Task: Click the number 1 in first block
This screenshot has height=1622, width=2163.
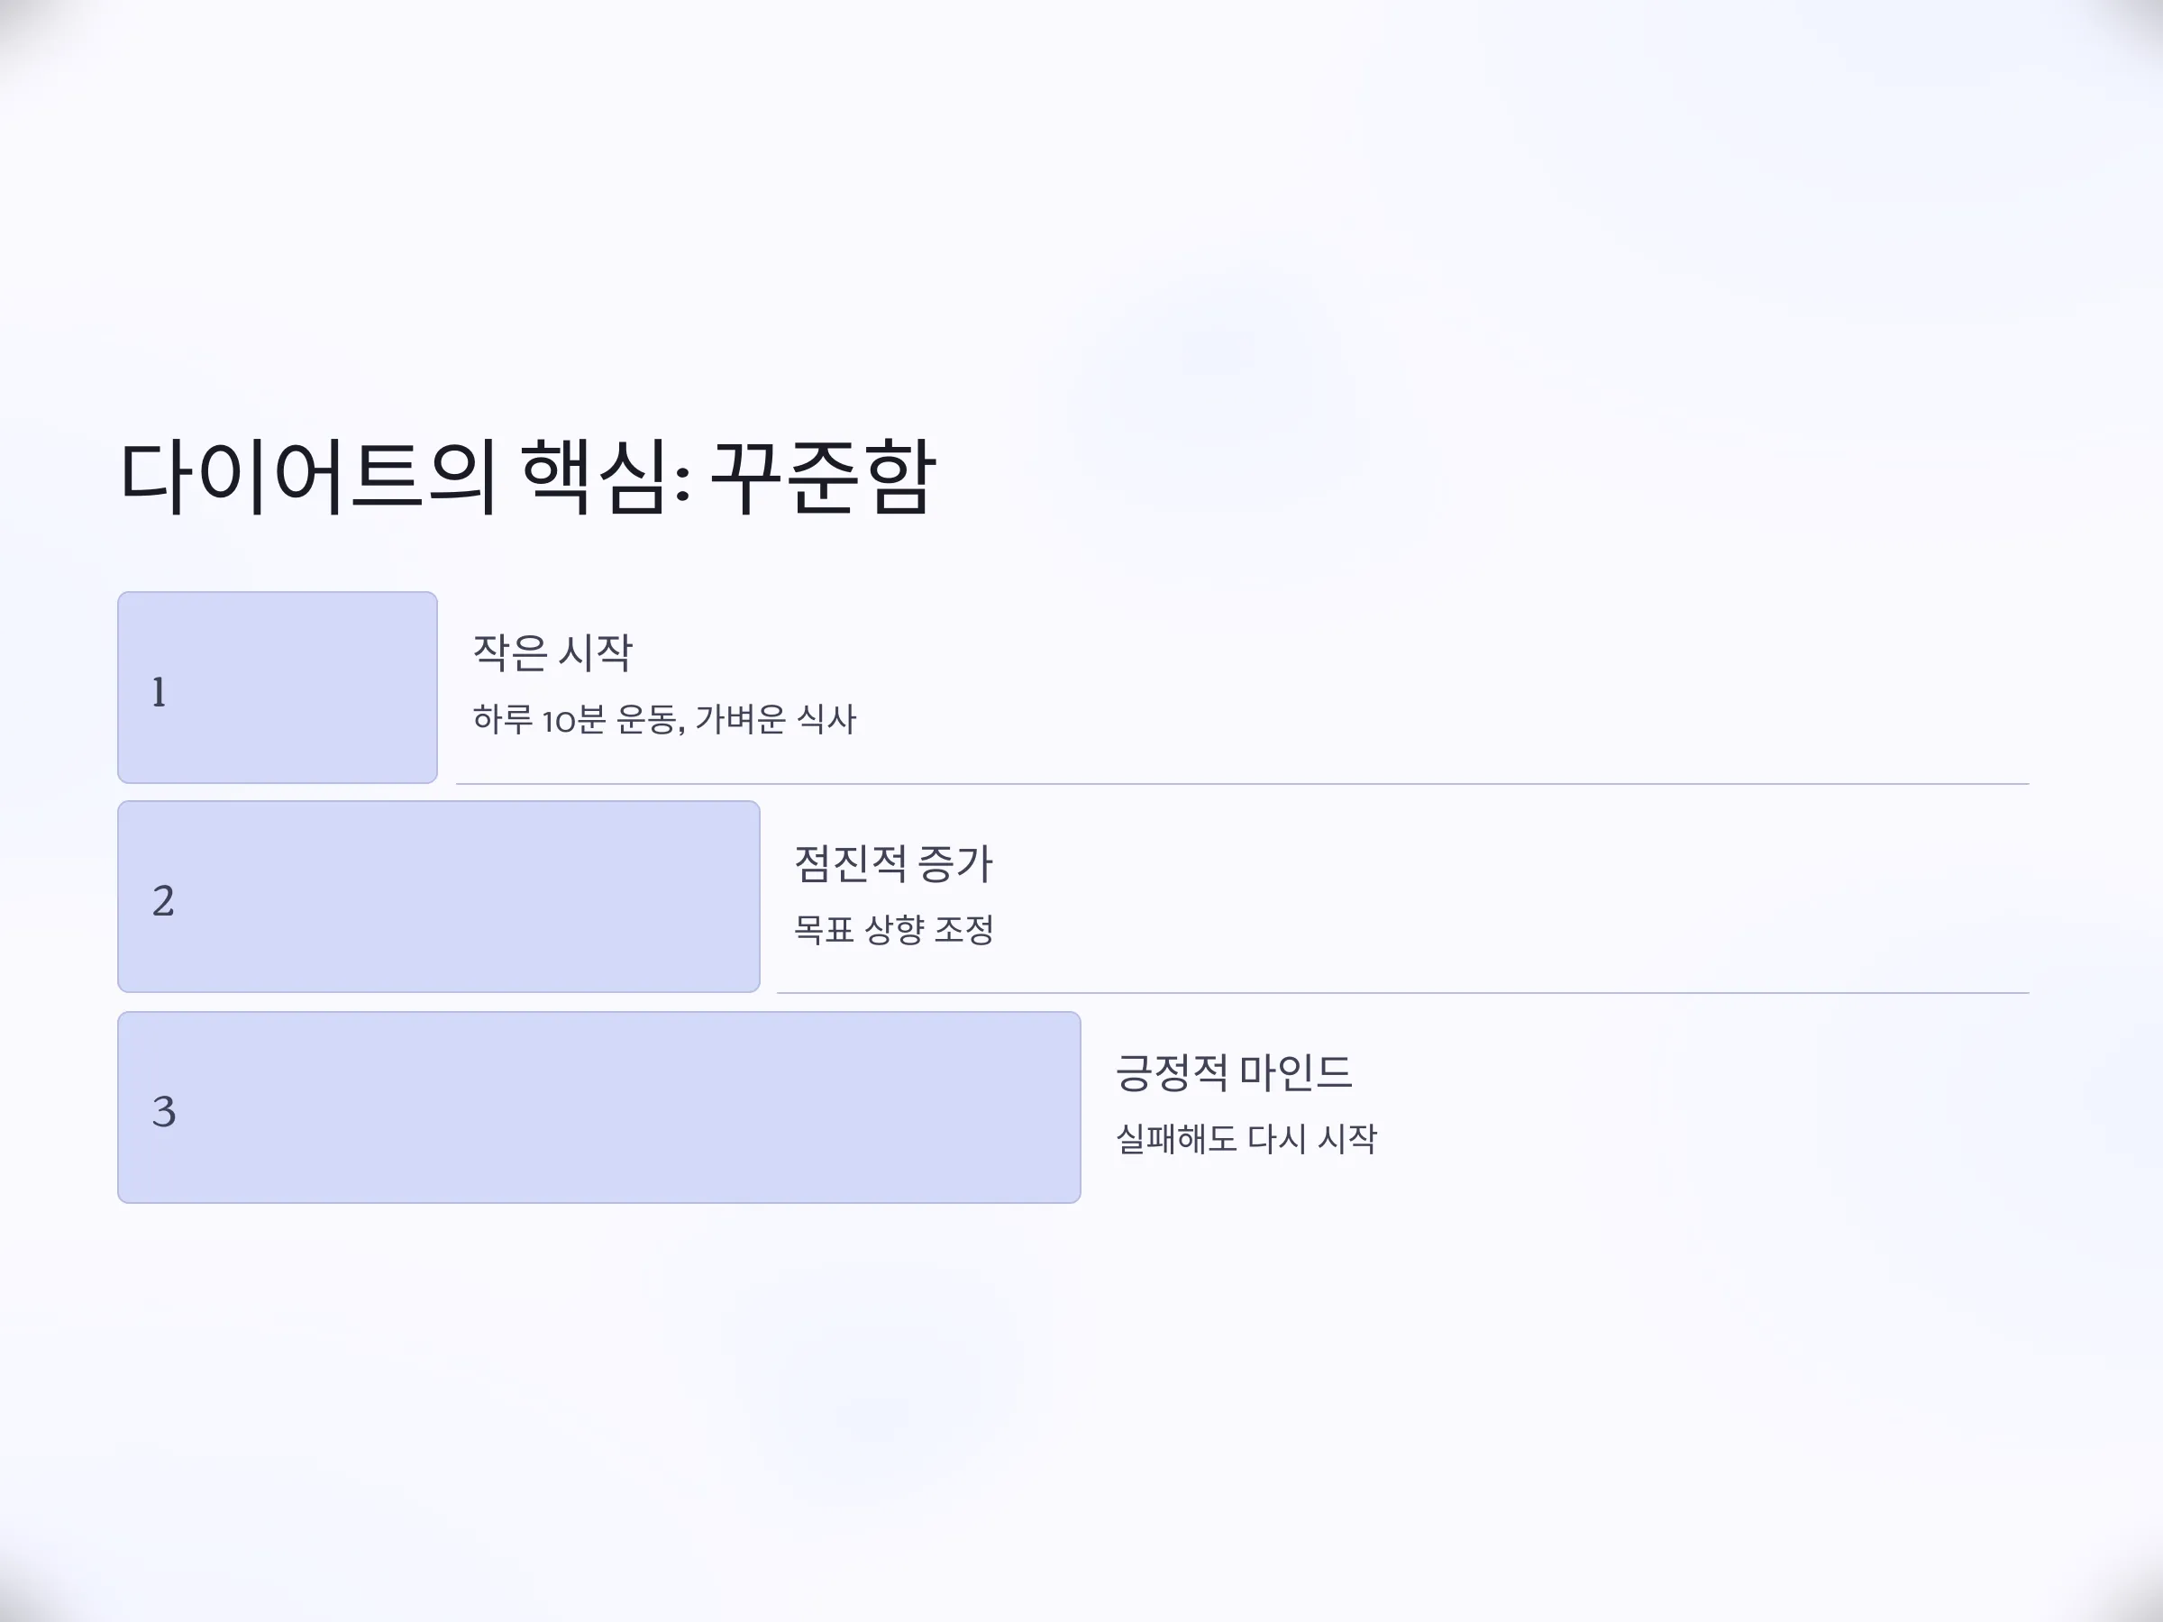Action: pyautogui.click(x=159, y=692)
